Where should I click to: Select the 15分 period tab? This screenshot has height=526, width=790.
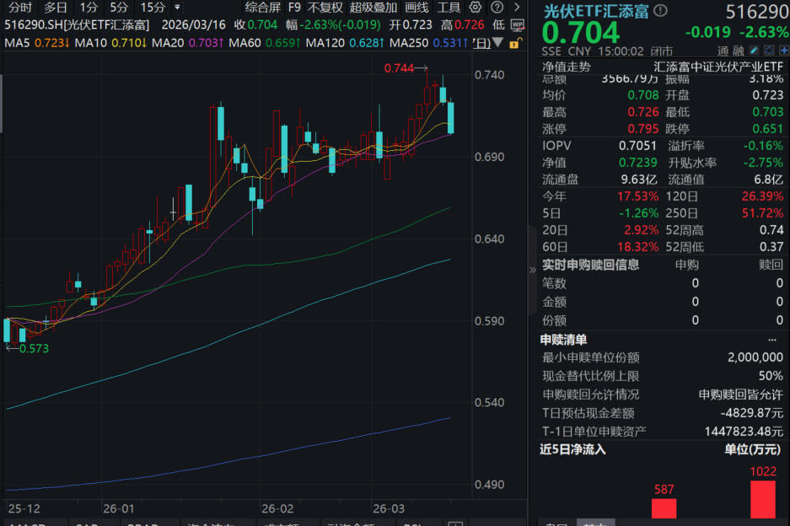pos(153,8)
